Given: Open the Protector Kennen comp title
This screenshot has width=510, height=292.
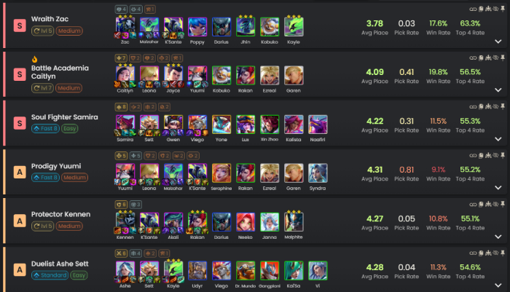Looking at the screenshot, I should (60, 214).
